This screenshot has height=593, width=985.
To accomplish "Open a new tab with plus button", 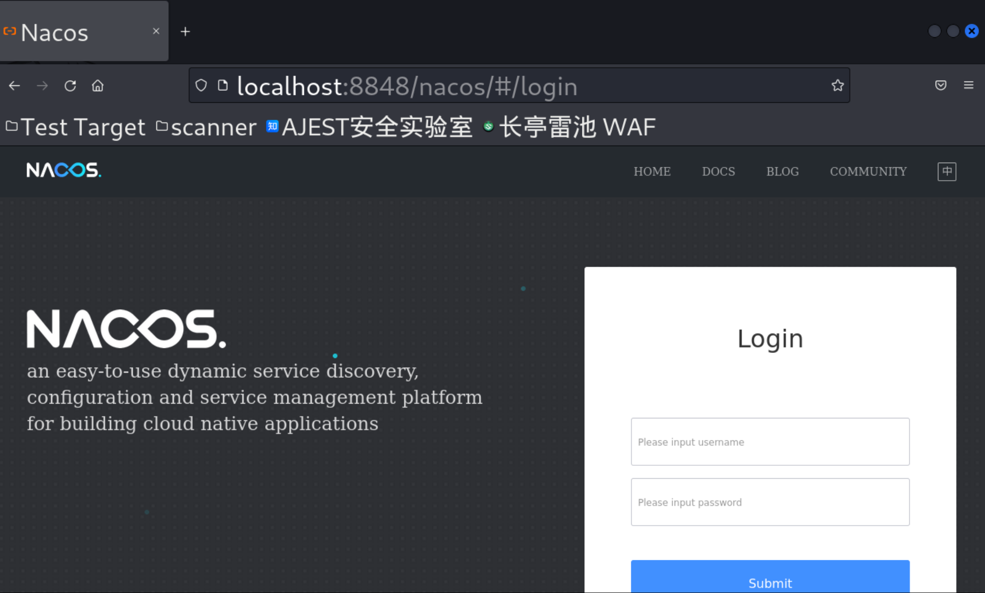I will click(x=185, y=31).
